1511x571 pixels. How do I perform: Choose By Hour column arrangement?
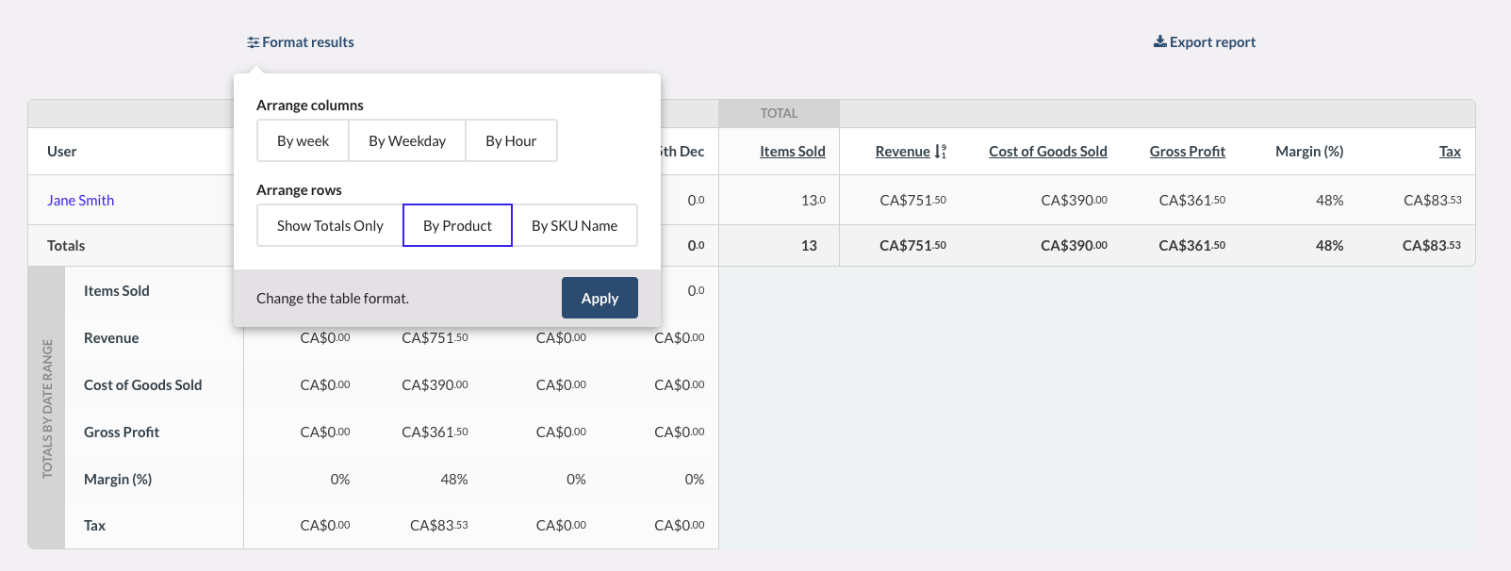(x=511, y=140)
